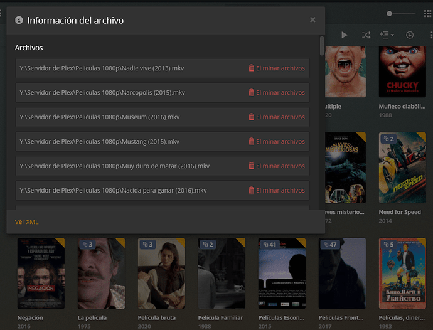Open the Muñeco diabólico Chucky poster
433x330 pixels.
coord(402,72)
